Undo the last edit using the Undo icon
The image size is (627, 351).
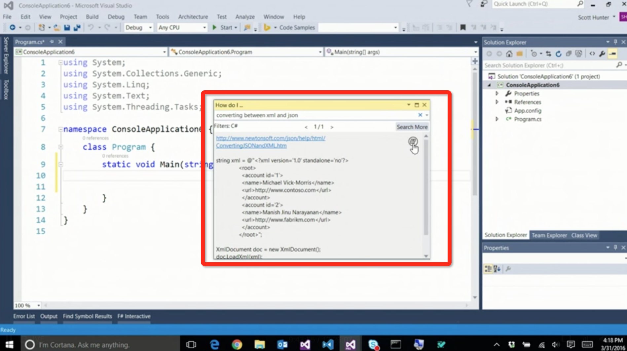pyautogui.click(x=91, y=27)
